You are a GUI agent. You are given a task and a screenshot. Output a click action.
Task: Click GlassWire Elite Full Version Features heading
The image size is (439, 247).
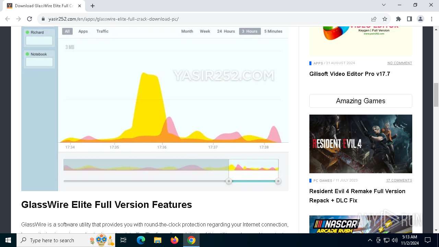pos(107,204)
